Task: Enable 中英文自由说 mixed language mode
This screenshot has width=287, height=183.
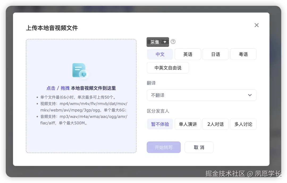Action: pos(168,68)
